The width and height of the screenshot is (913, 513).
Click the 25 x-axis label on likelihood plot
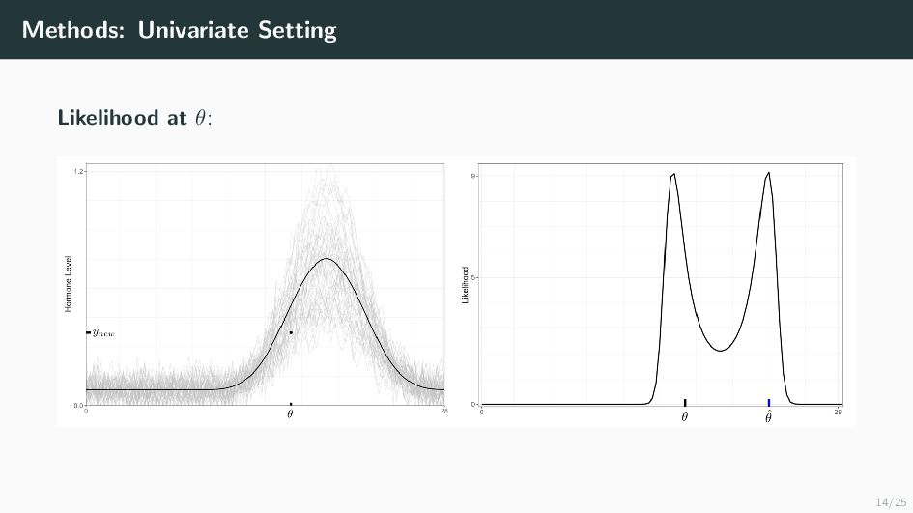(838, 412)
